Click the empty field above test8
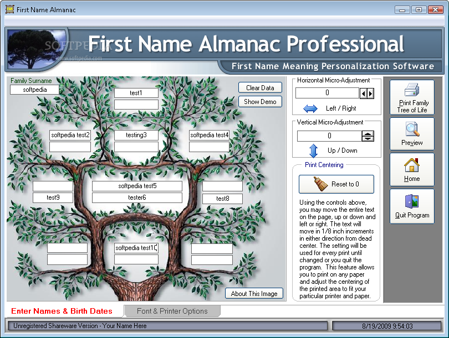The width and height of the screenshot is (449, 338). coord(222,186)
